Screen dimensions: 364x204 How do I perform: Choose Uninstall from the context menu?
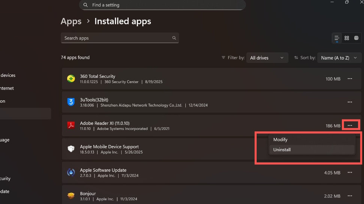point(312,150)
